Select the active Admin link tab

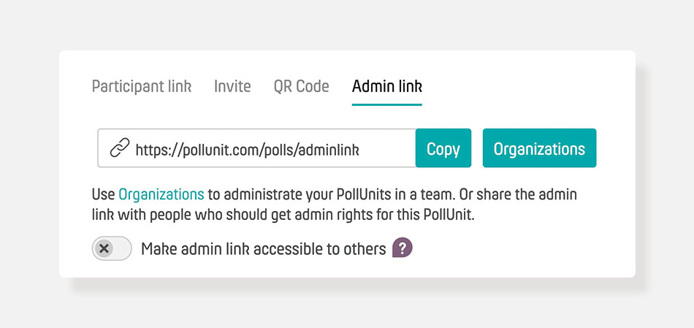coord(387,86)
